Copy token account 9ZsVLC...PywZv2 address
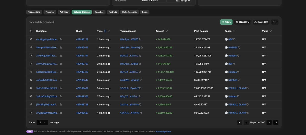Image resolution: width=306 pixels, height=135 pixels. pos(141,88)
